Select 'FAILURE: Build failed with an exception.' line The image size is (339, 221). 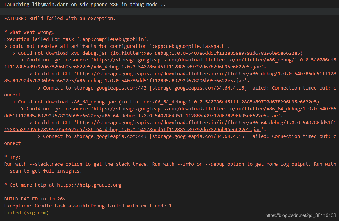[x=60, y=18]
